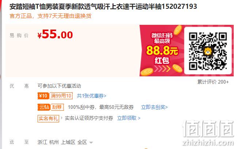Click the 官方正品 7天无理由退换货 subtitle
Image resolution: width=237 pixels, height=149 pixels.
click(x=50, y=16)
